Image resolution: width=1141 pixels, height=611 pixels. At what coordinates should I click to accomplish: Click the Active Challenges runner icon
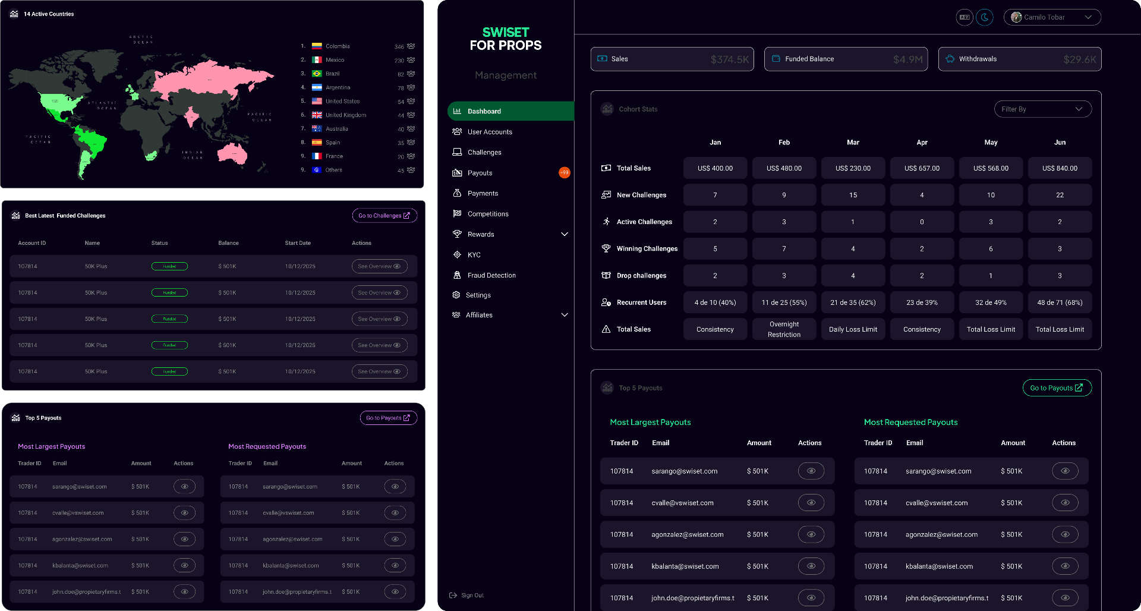[606, 222]
